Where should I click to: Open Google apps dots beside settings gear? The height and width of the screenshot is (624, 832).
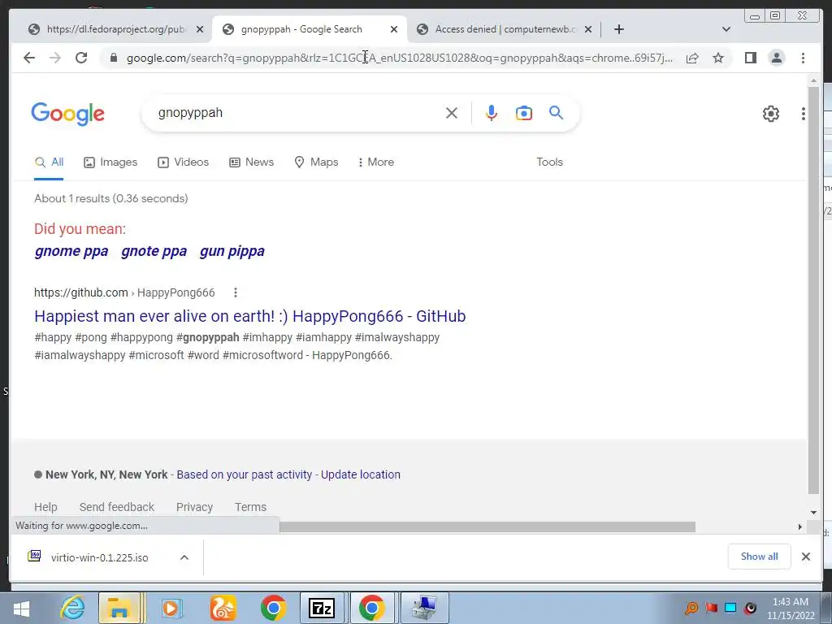click(x=804, y=114)
